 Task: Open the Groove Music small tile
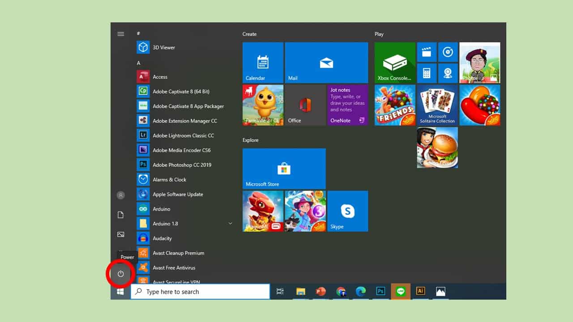(x=448, y=52)
